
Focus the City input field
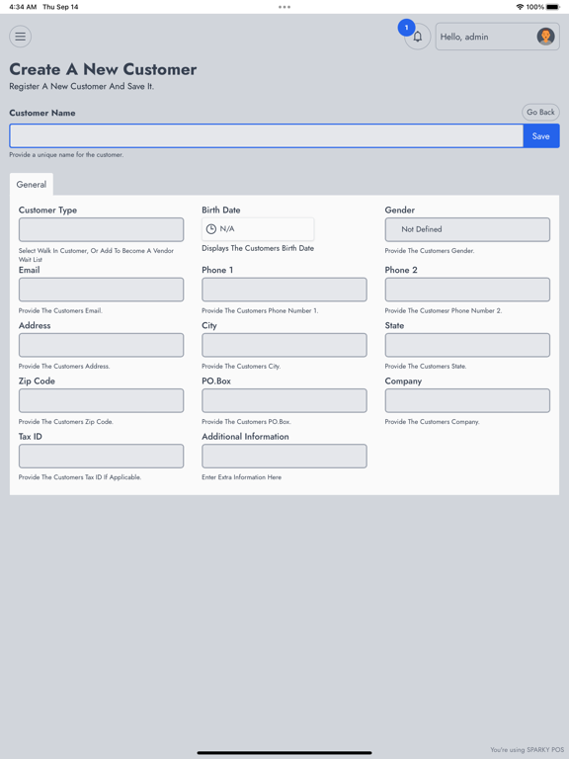[x=284, y=345]
